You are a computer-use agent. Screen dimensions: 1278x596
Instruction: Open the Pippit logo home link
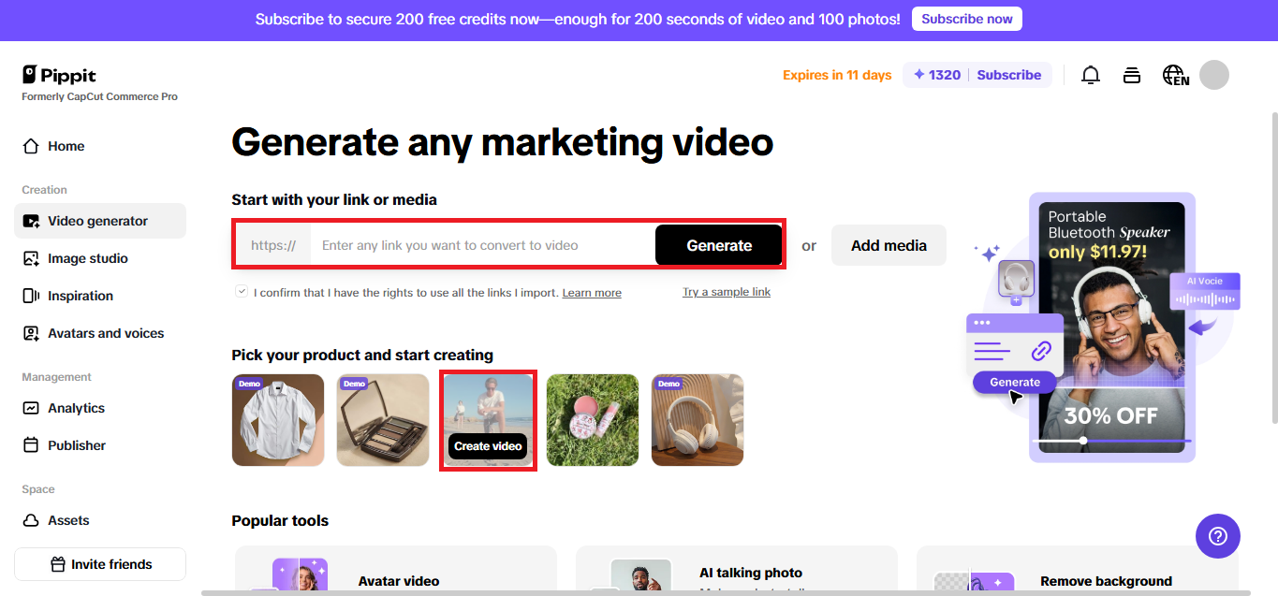59,75
